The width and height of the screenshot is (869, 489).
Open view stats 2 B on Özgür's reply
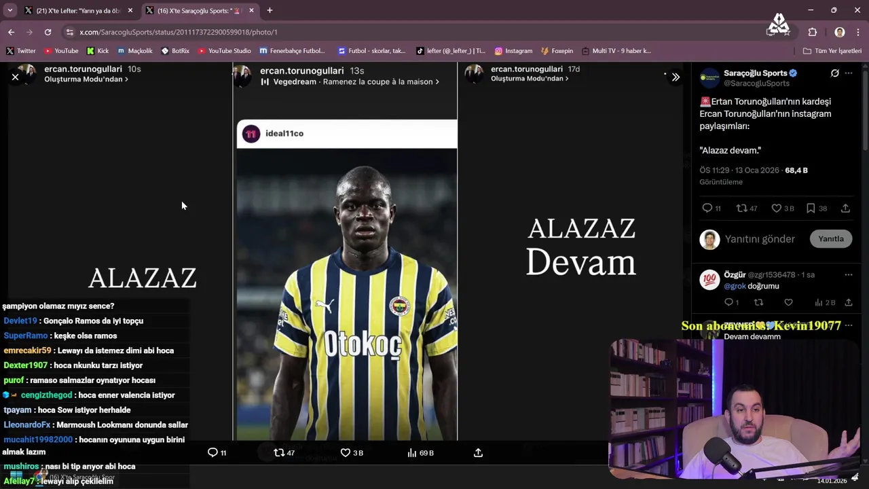tap(825, 302)
